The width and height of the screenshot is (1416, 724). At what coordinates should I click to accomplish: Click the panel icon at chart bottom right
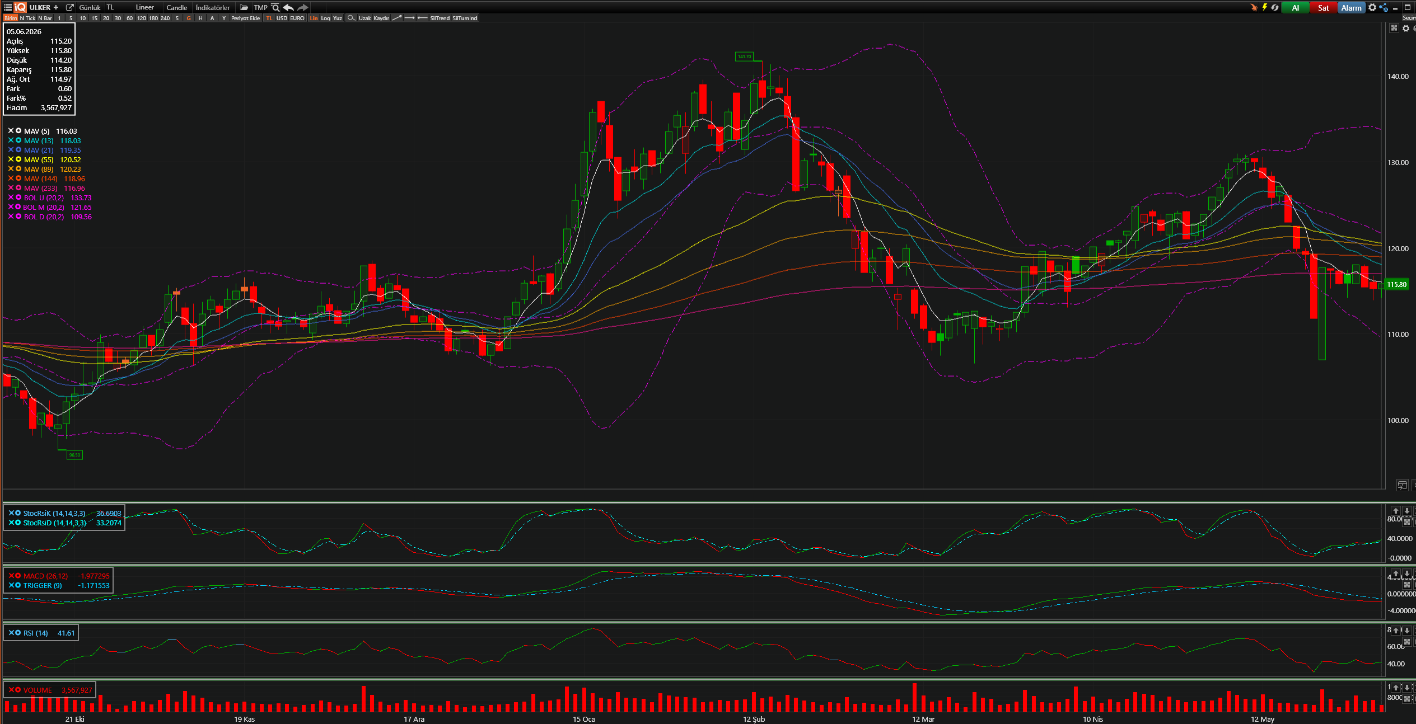[x=1402, y=485]
